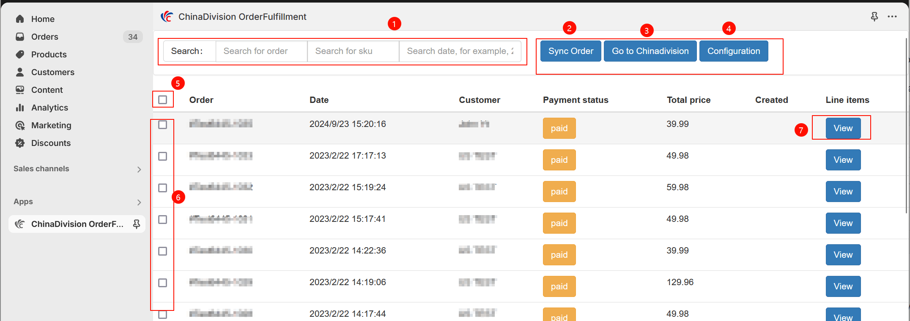The height and width of the screenshot is (321, 910).
Task: Focus the Search for order field
Action: (x=261, y=51)
